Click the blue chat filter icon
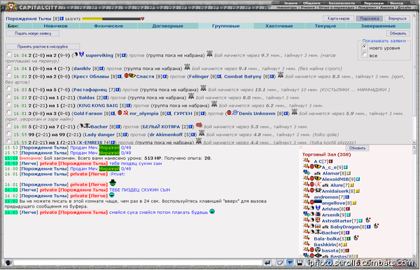The width and height of the screenshot is (420, 270). coord(290,262)
